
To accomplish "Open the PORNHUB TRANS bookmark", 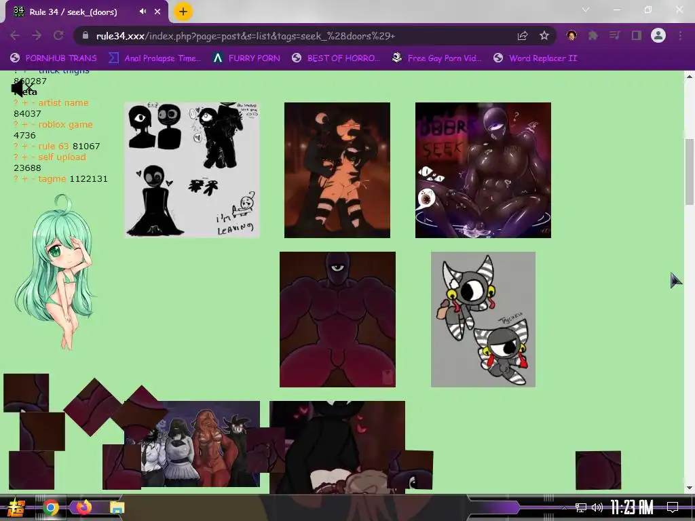I will [x=53, y=58].
